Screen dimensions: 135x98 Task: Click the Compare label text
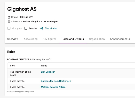click(x=17, y=28)
